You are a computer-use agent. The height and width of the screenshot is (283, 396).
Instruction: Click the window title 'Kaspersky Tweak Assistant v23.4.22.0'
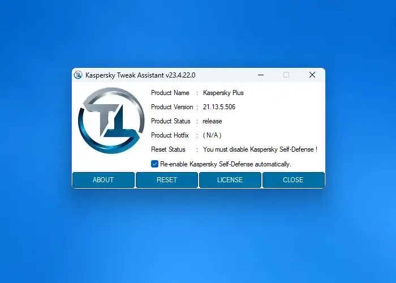(140, 75)
